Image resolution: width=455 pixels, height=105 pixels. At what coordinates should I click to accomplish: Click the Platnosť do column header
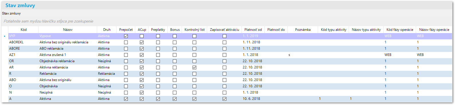(x=276, y=30)
